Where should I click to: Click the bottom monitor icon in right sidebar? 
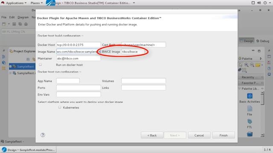click(x=269, y=74)
